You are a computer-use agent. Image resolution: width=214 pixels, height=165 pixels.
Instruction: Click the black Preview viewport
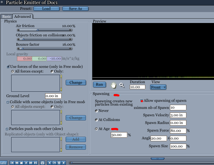(153, 51)
